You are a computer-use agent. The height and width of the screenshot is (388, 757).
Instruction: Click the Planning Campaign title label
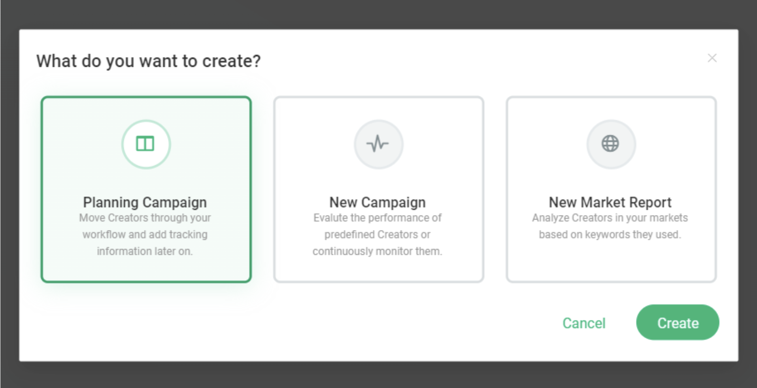(146, 202)
